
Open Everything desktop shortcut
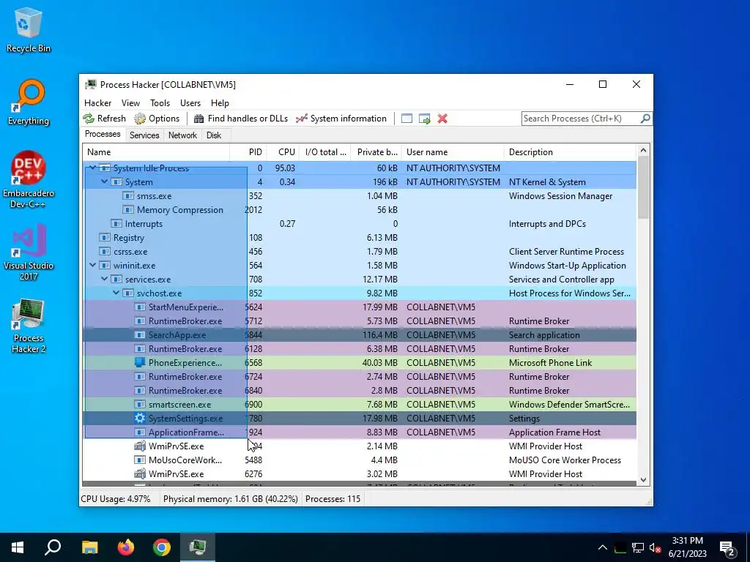29,102
